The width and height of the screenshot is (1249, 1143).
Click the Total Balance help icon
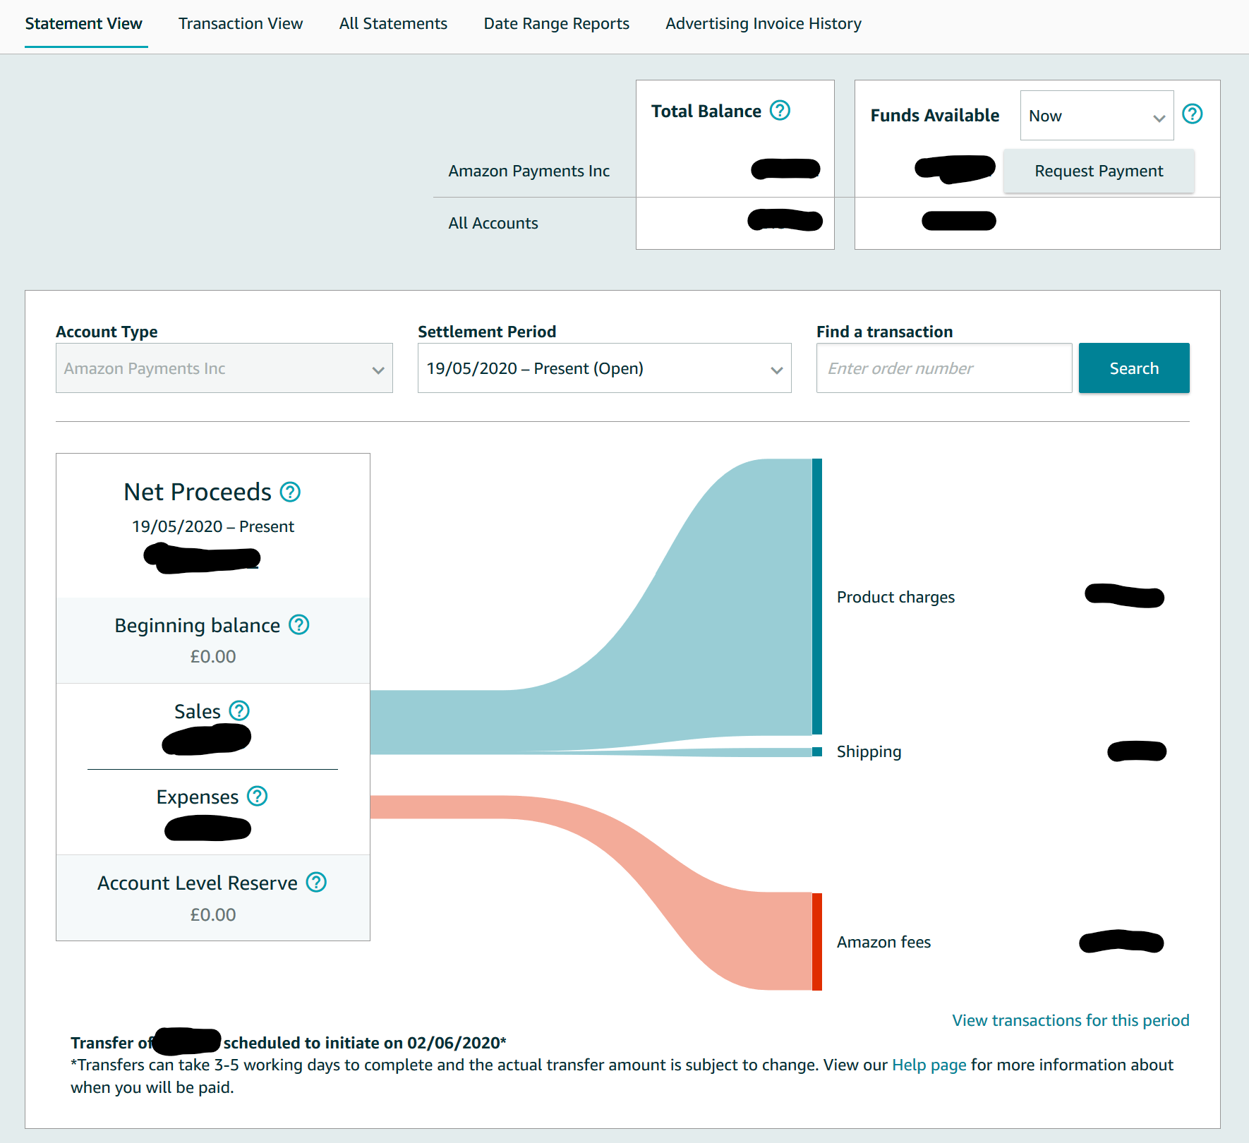tap(780, 111)
